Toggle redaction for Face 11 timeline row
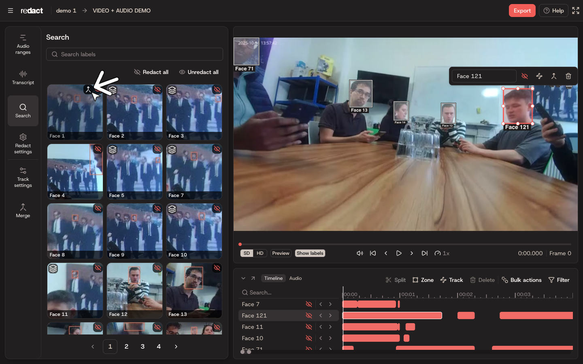This screenshot has height=364, width=583. pos(309,327)
